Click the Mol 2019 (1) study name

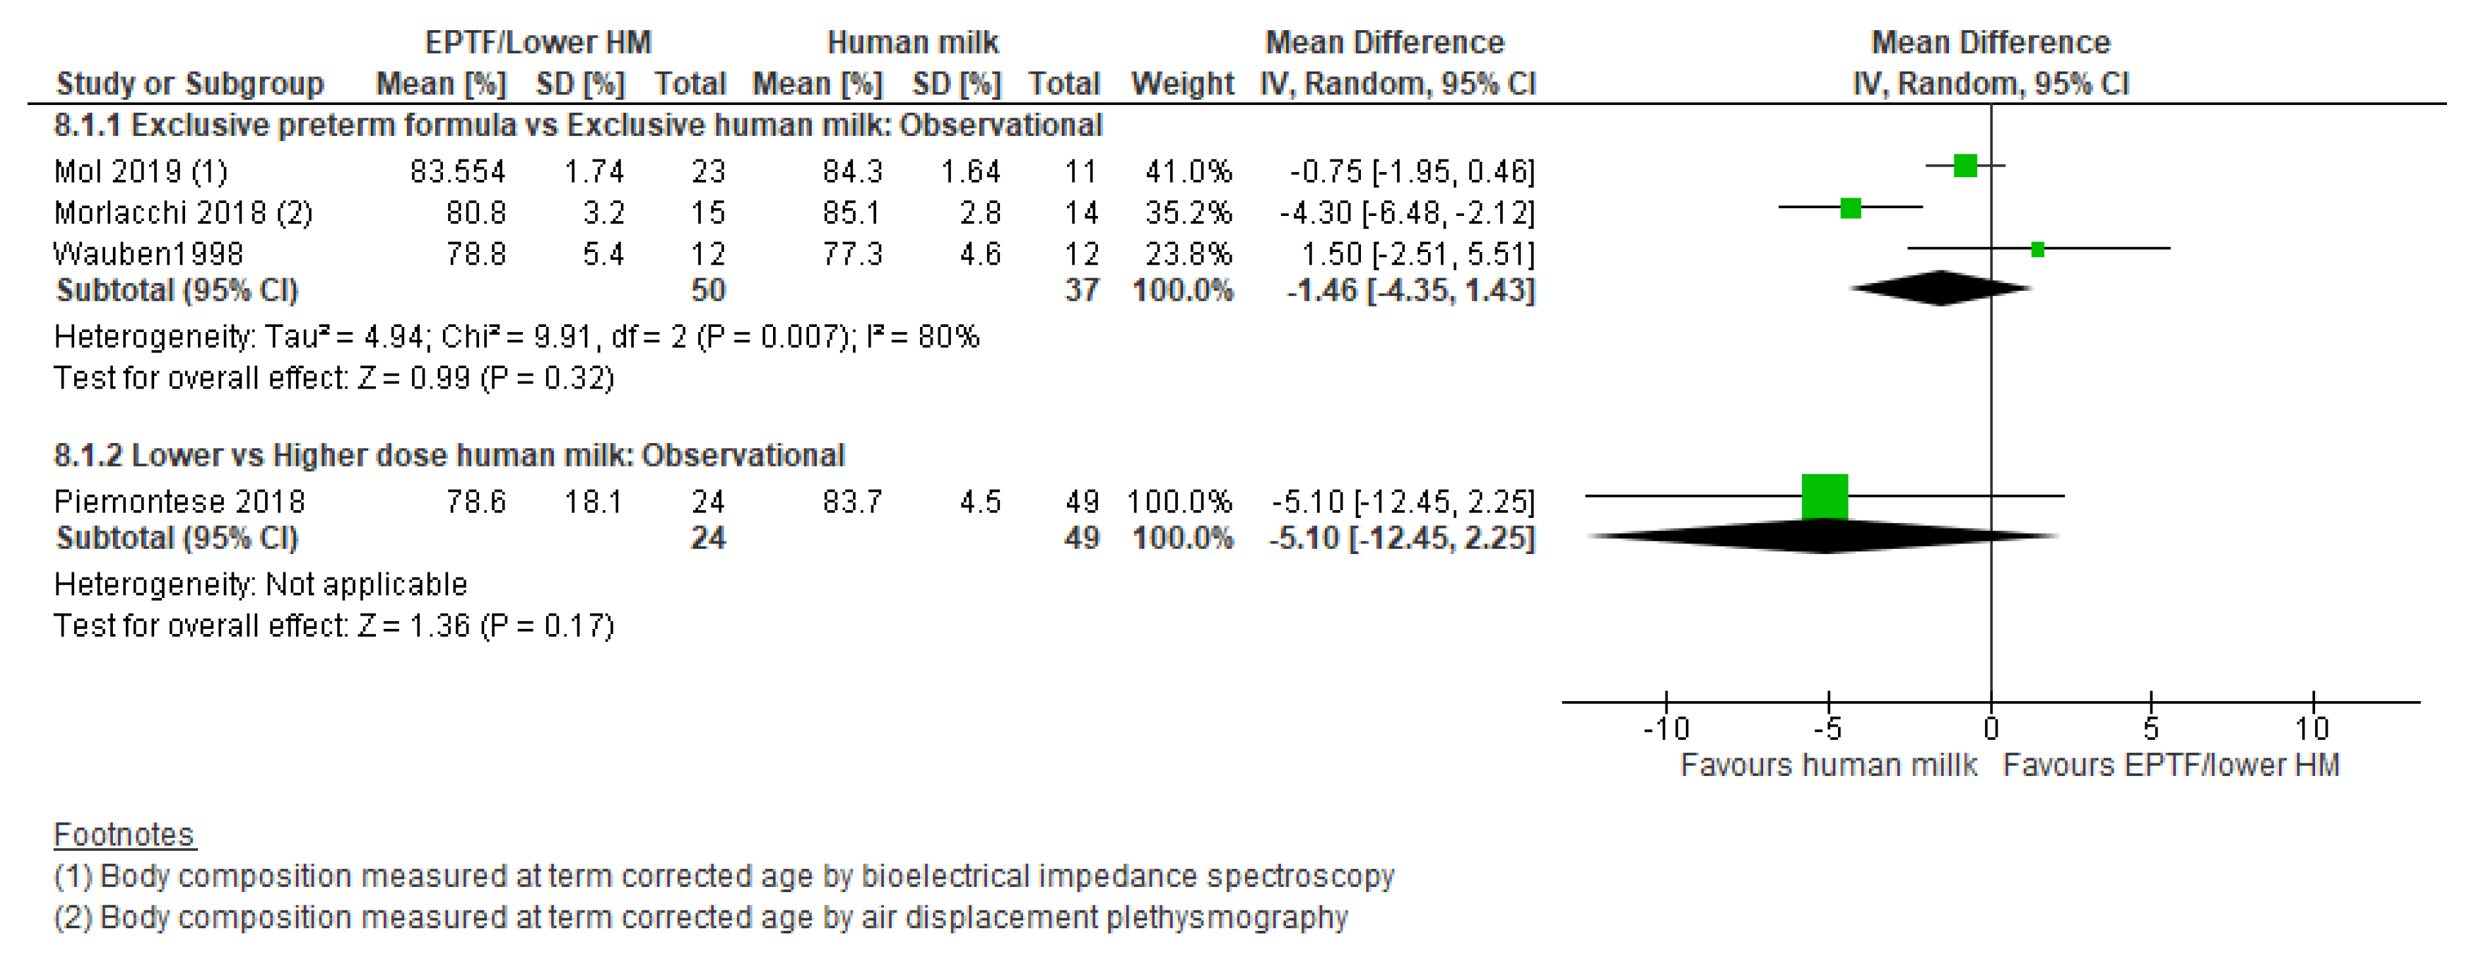pos(141,171)
